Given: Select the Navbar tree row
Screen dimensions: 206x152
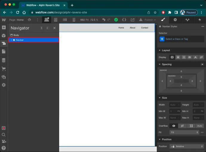Looking at the screenshot, I should click(x=34, y=40).
